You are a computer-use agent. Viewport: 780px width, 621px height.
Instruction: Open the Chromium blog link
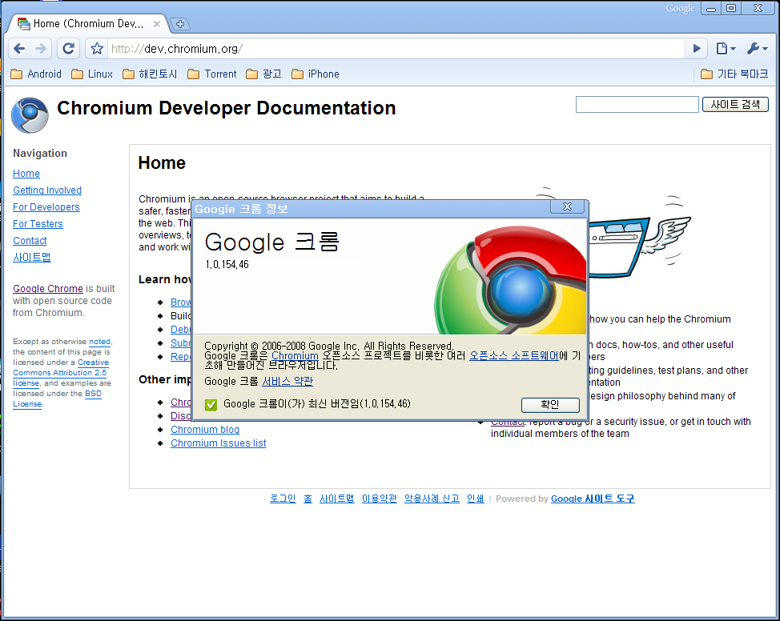click(205, 430)
